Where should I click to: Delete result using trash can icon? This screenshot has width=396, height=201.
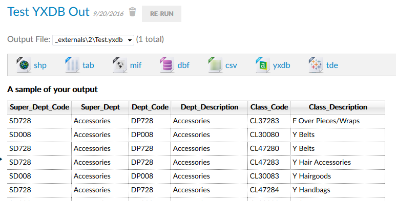132,12
